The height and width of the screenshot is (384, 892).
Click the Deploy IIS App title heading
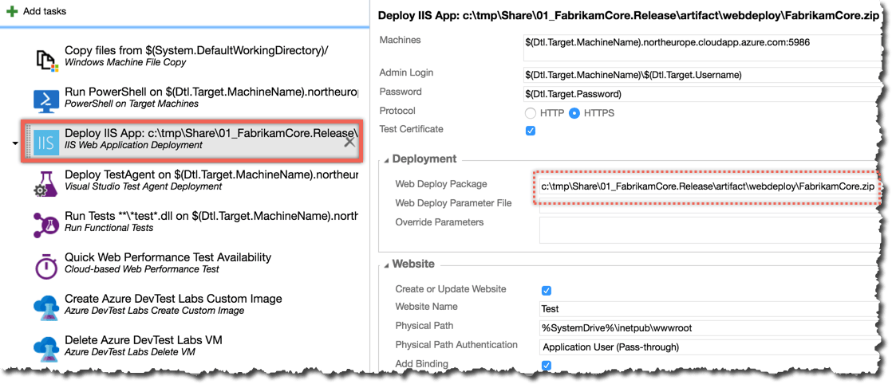[x=629, y=15]
